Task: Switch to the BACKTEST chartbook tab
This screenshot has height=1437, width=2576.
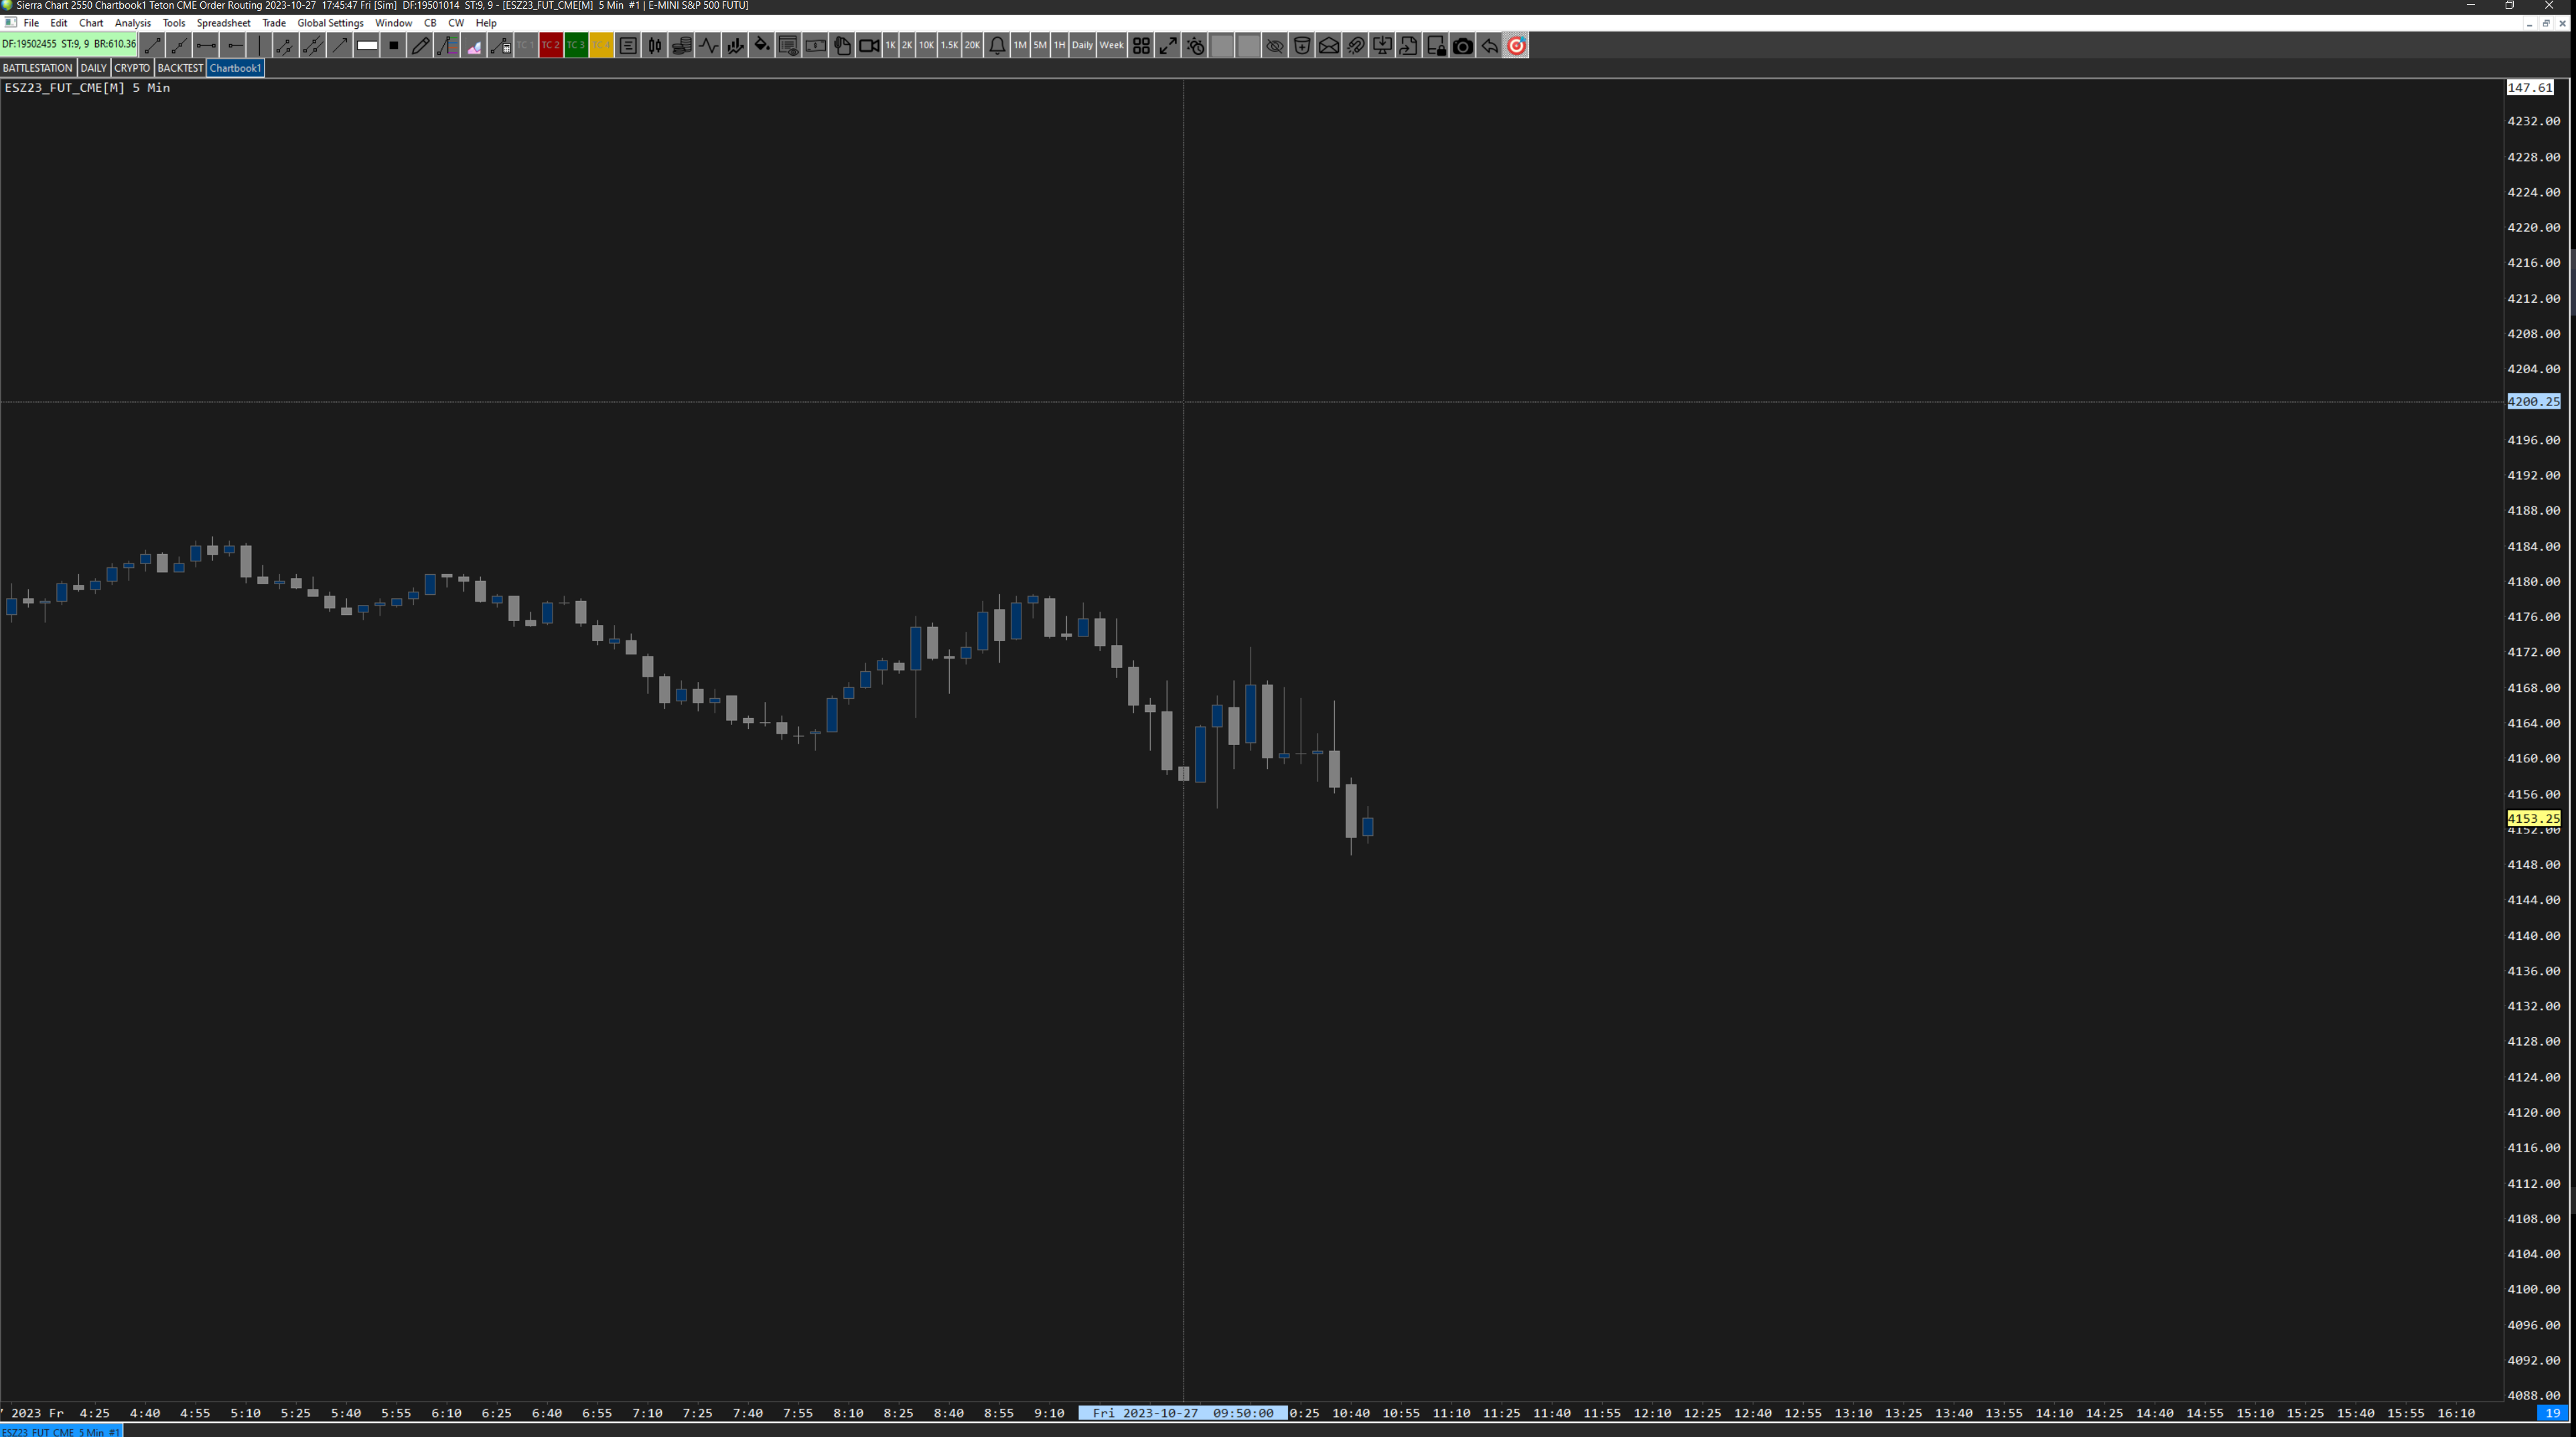Action: coord(180,68)
